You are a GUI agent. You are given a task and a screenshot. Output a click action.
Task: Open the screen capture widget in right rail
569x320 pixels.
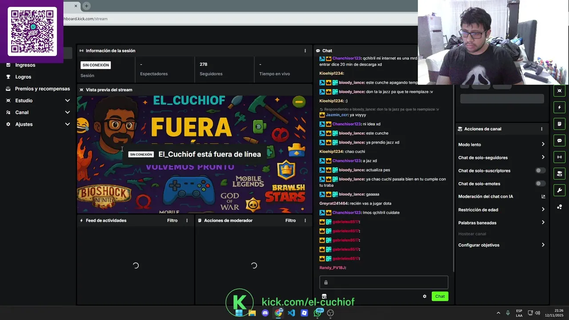[x=559, y=91]
